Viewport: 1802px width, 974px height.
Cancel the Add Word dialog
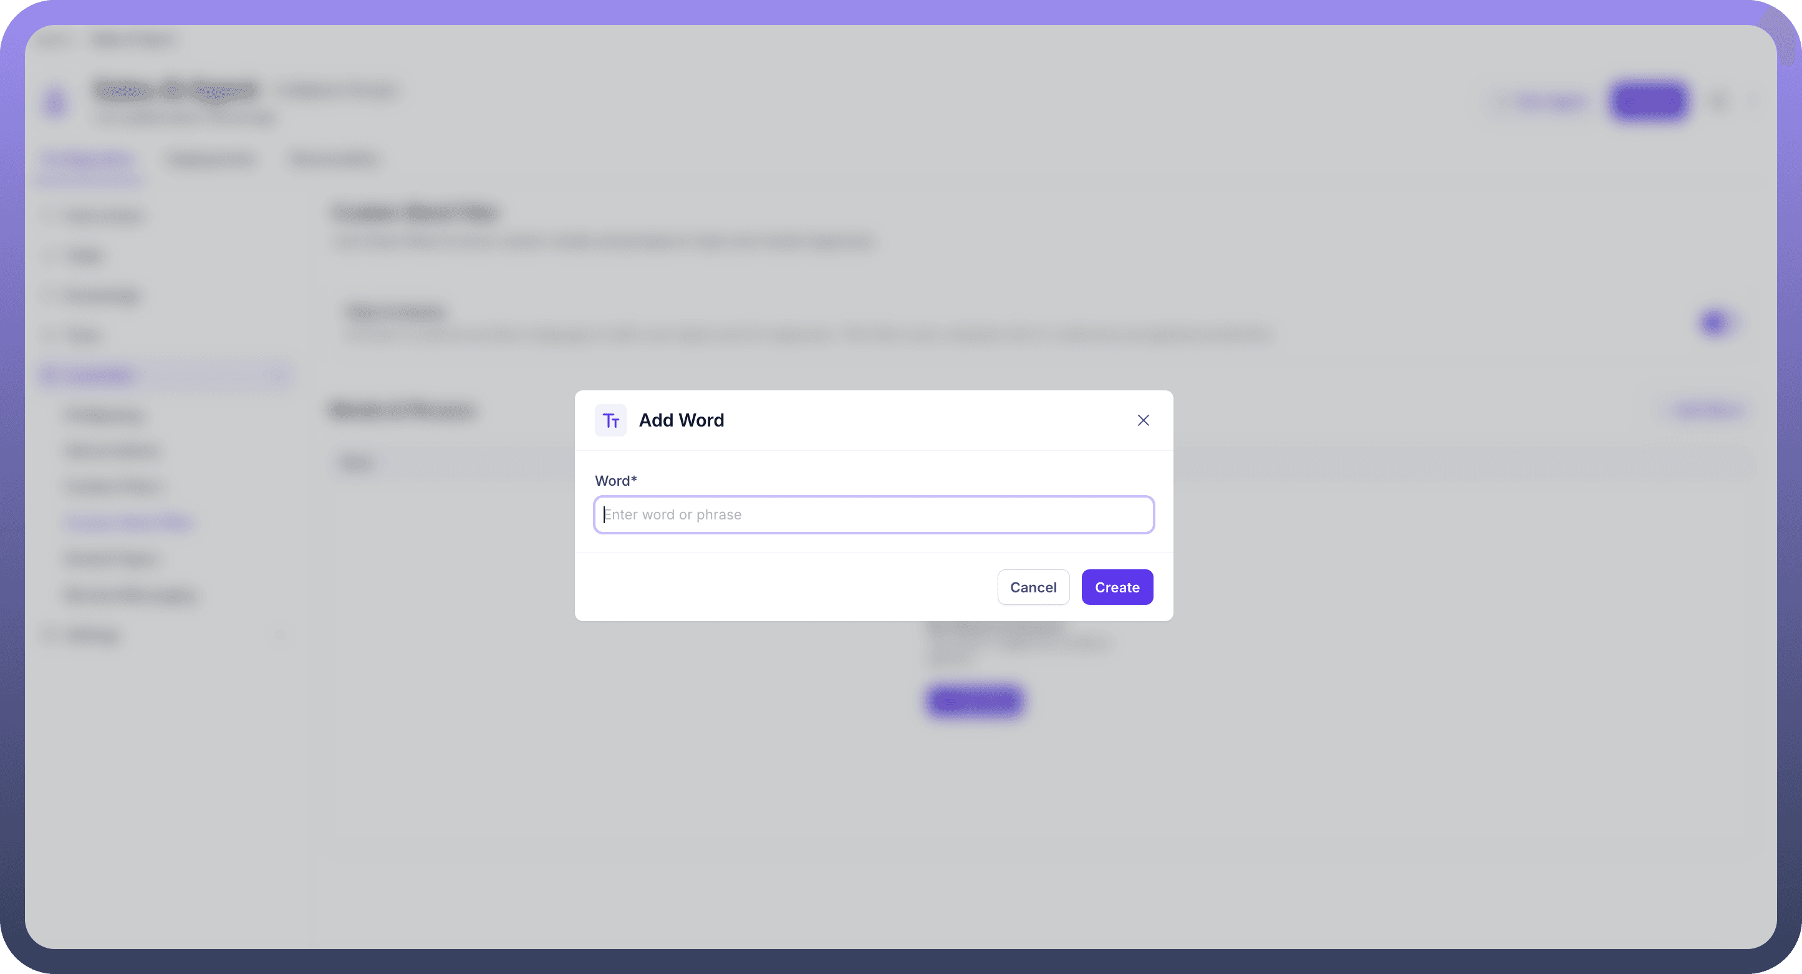1033,587
